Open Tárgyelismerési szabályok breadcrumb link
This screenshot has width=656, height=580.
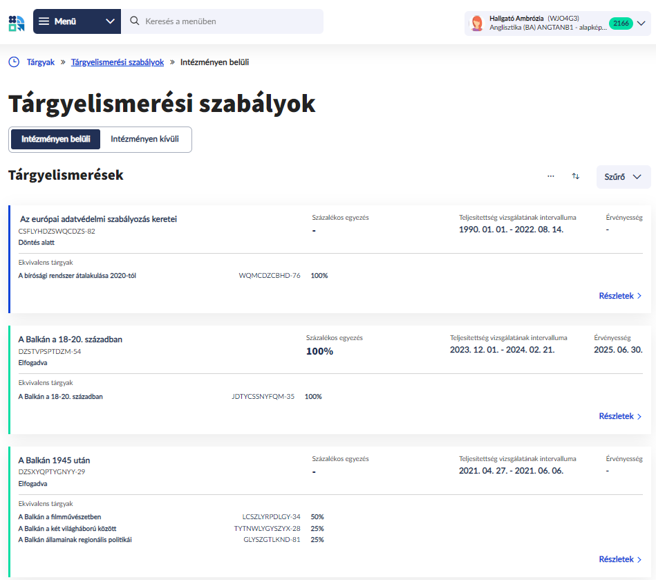(x=118, y=62)
